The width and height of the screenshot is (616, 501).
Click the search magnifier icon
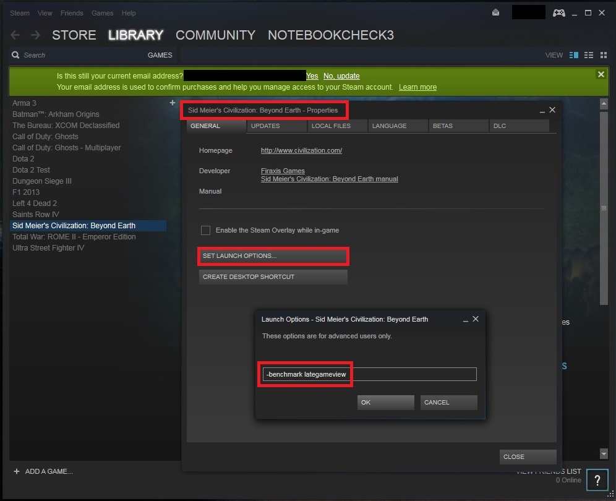click(15, 55)
